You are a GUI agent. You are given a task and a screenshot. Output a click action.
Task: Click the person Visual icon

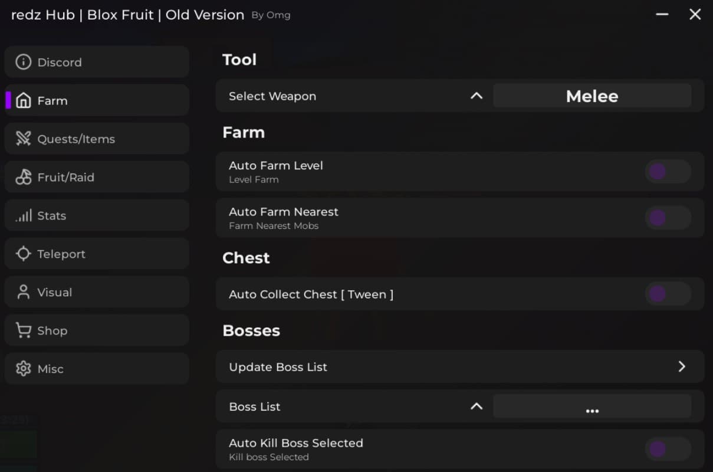click(23, 292)
